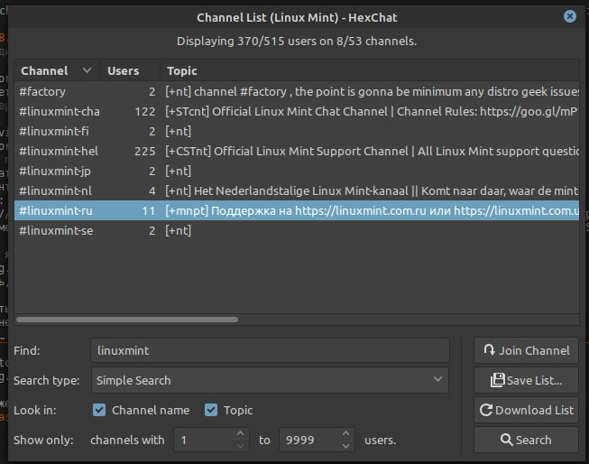Decrease the minimum users value
Viewport: 589px width, 464px height.
click(241, 446)
